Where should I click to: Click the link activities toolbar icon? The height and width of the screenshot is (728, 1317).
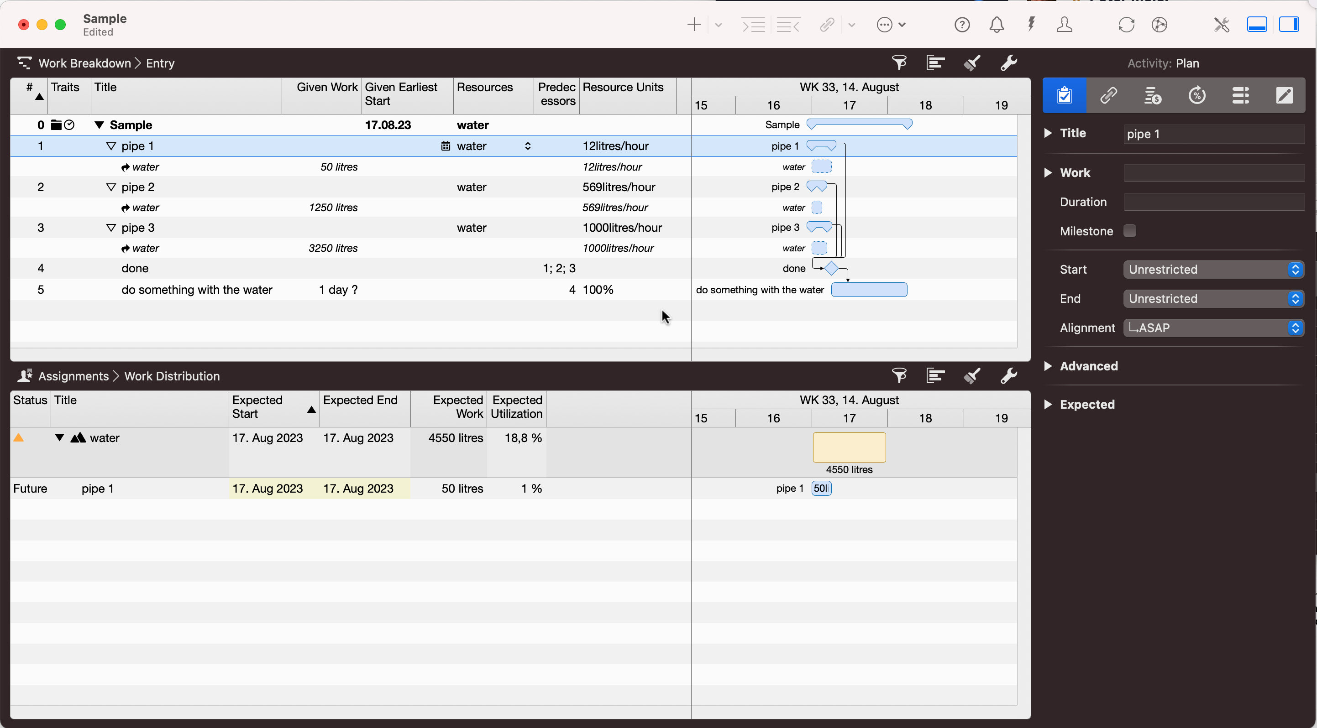pyautogui.click(x=827, y=25)
